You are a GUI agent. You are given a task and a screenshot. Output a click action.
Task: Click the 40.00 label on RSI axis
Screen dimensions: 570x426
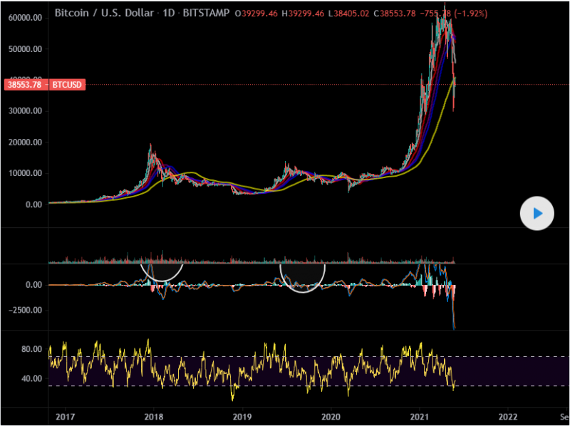[x=31, y=378]
